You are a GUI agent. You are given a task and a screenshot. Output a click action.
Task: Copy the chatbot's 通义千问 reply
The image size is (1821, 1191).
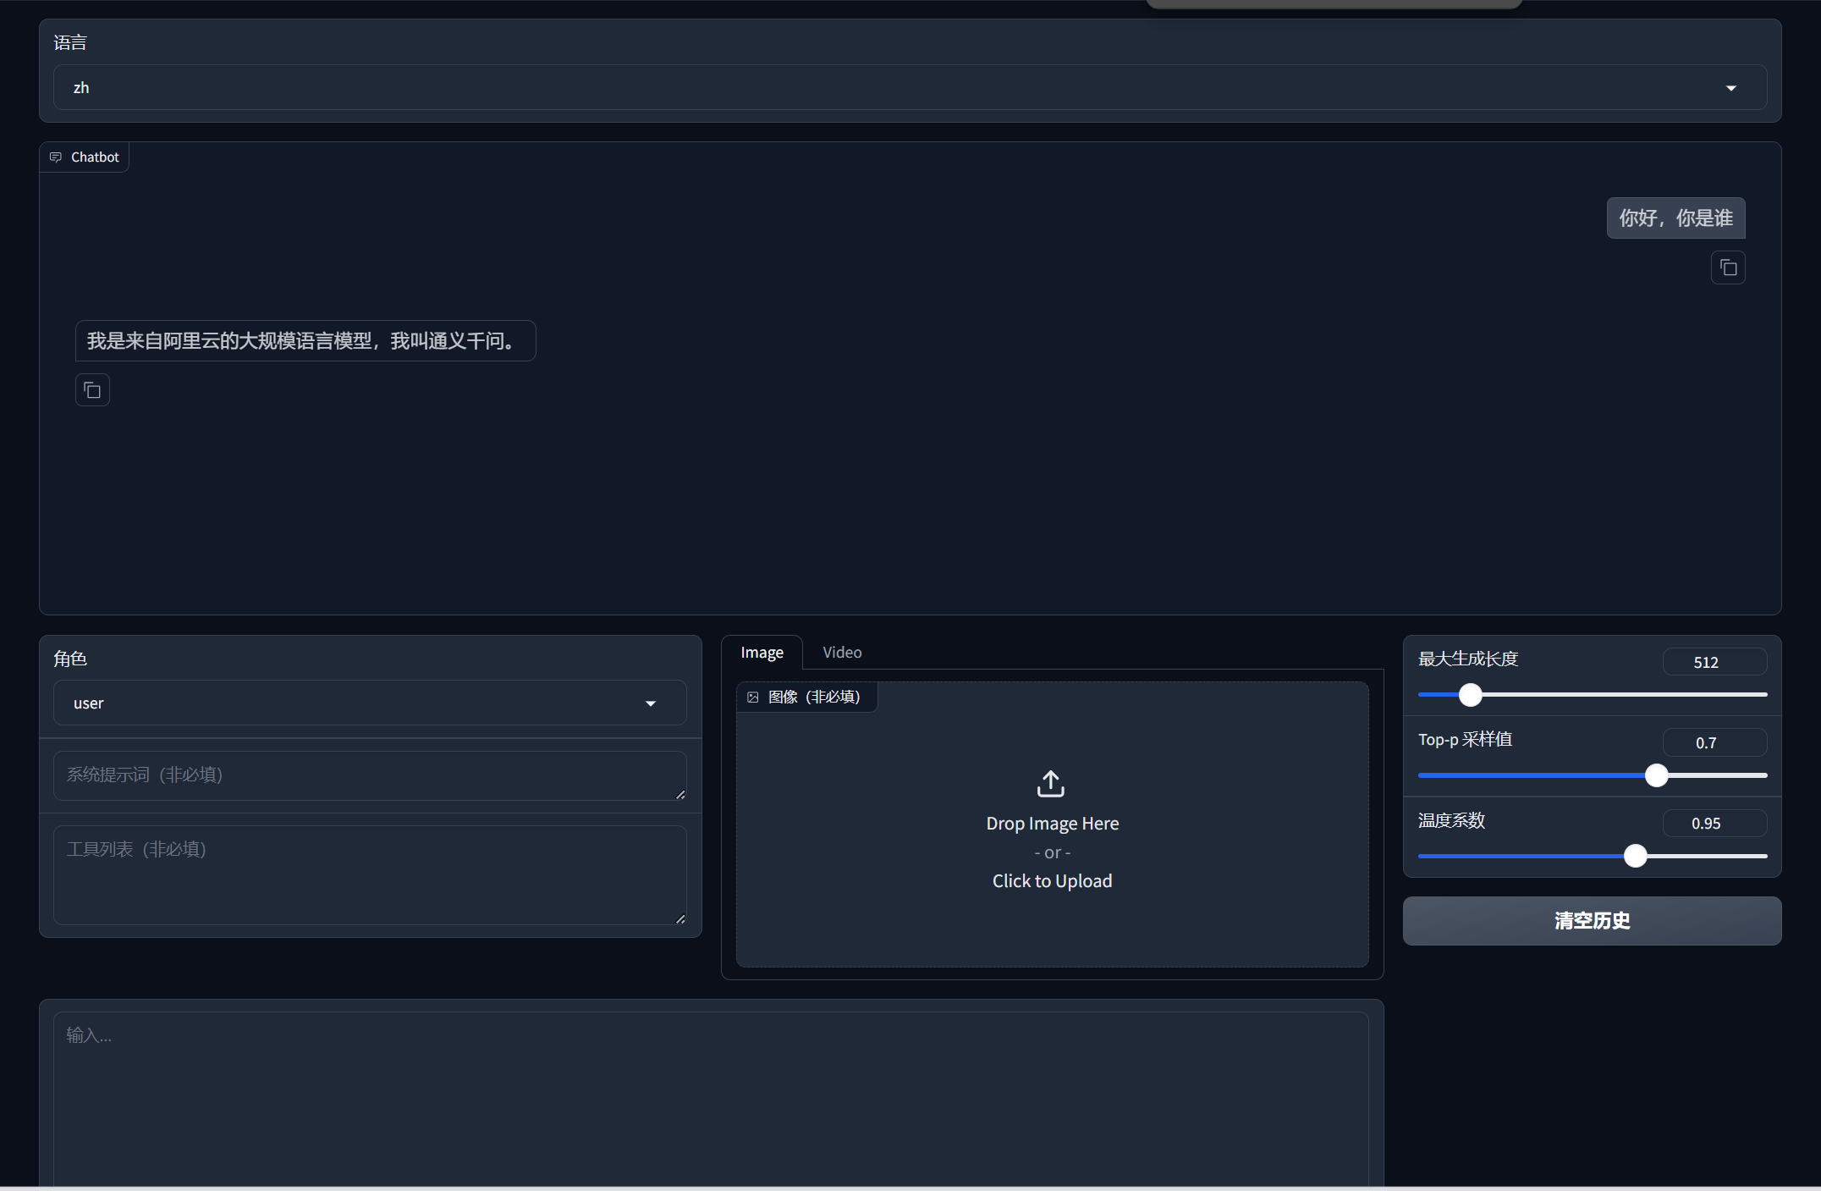coord(92,390)
